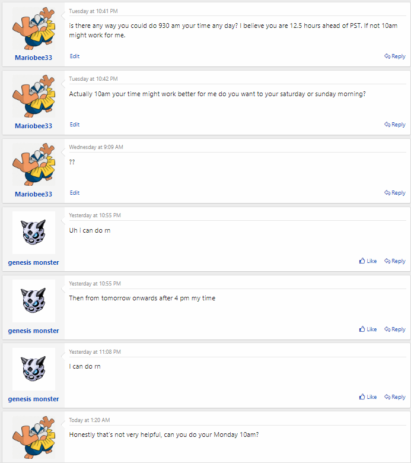Open genesis monster username on 11:08 PM post
The width and height of the screenshot is (411, 463).
coord(34,399)
